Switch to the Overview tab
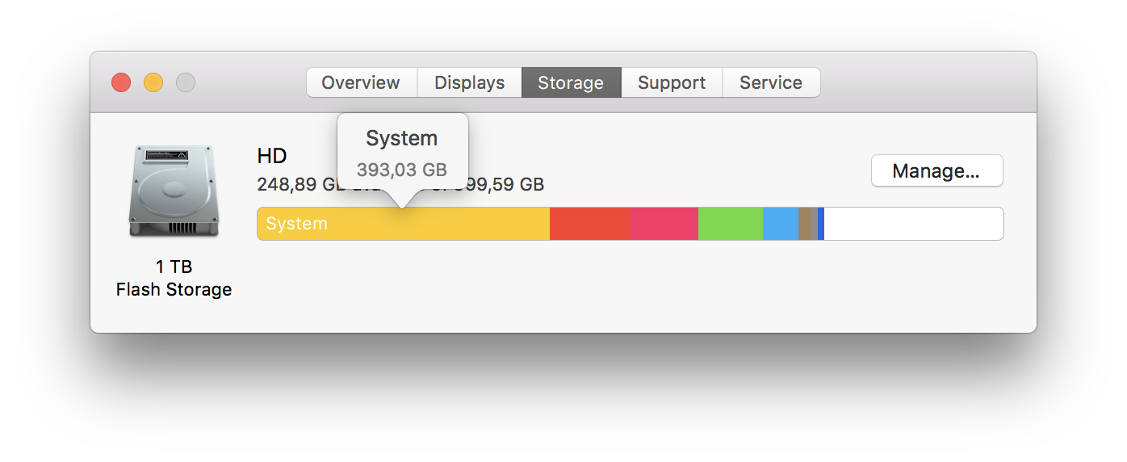The height and width of the screenshot is (462, 1127). coord(361,82)
